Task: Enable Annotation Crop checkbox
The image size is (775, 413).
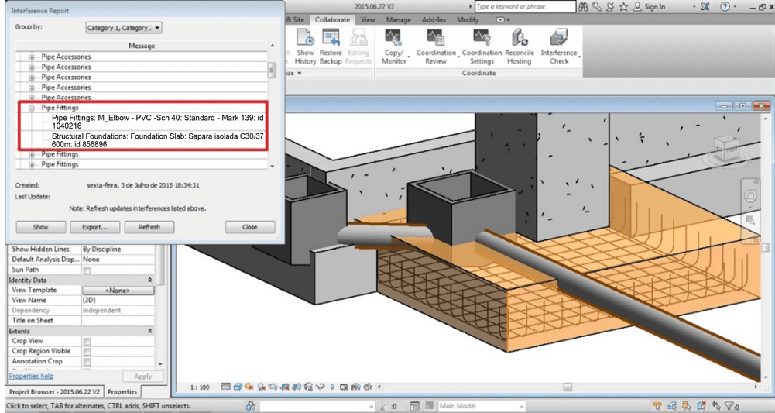Action: click(87, 362)
